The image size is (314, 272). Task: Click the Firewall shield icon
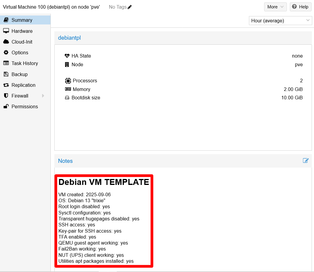coord(6,96)
